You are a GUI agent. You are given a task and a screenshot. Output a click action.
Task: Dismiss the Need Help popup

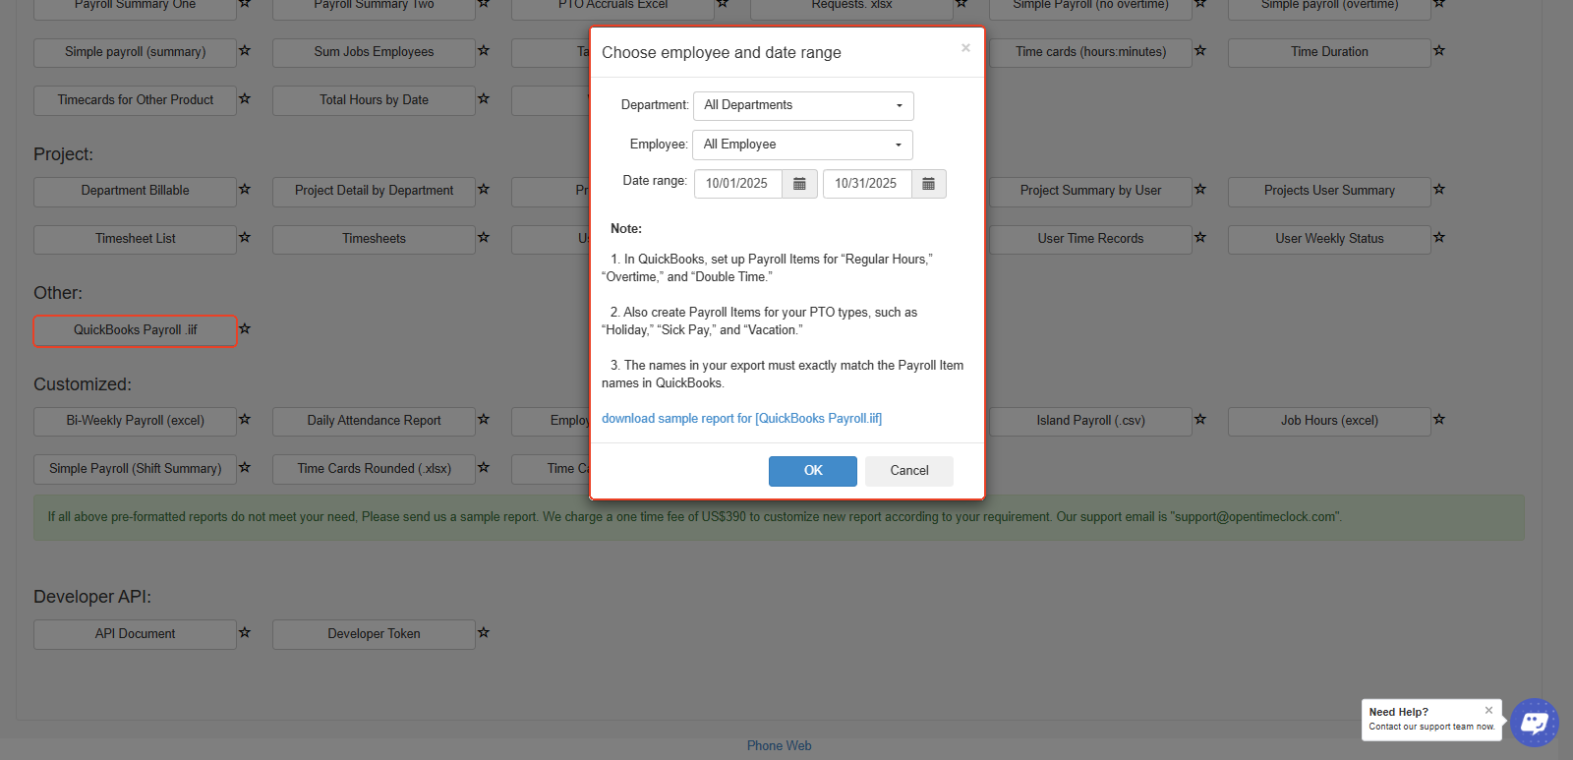click(x=1488, y=710)
